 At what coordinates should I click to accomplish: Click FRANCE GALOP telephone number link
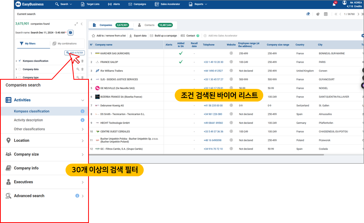pos(213,62)
